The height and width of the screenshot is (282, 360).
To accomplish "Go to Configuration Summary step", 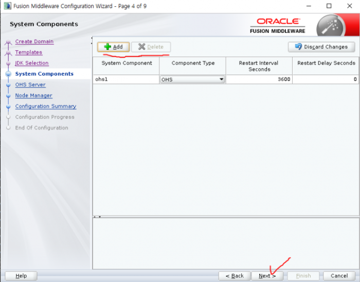I will (x=46, y=107).
